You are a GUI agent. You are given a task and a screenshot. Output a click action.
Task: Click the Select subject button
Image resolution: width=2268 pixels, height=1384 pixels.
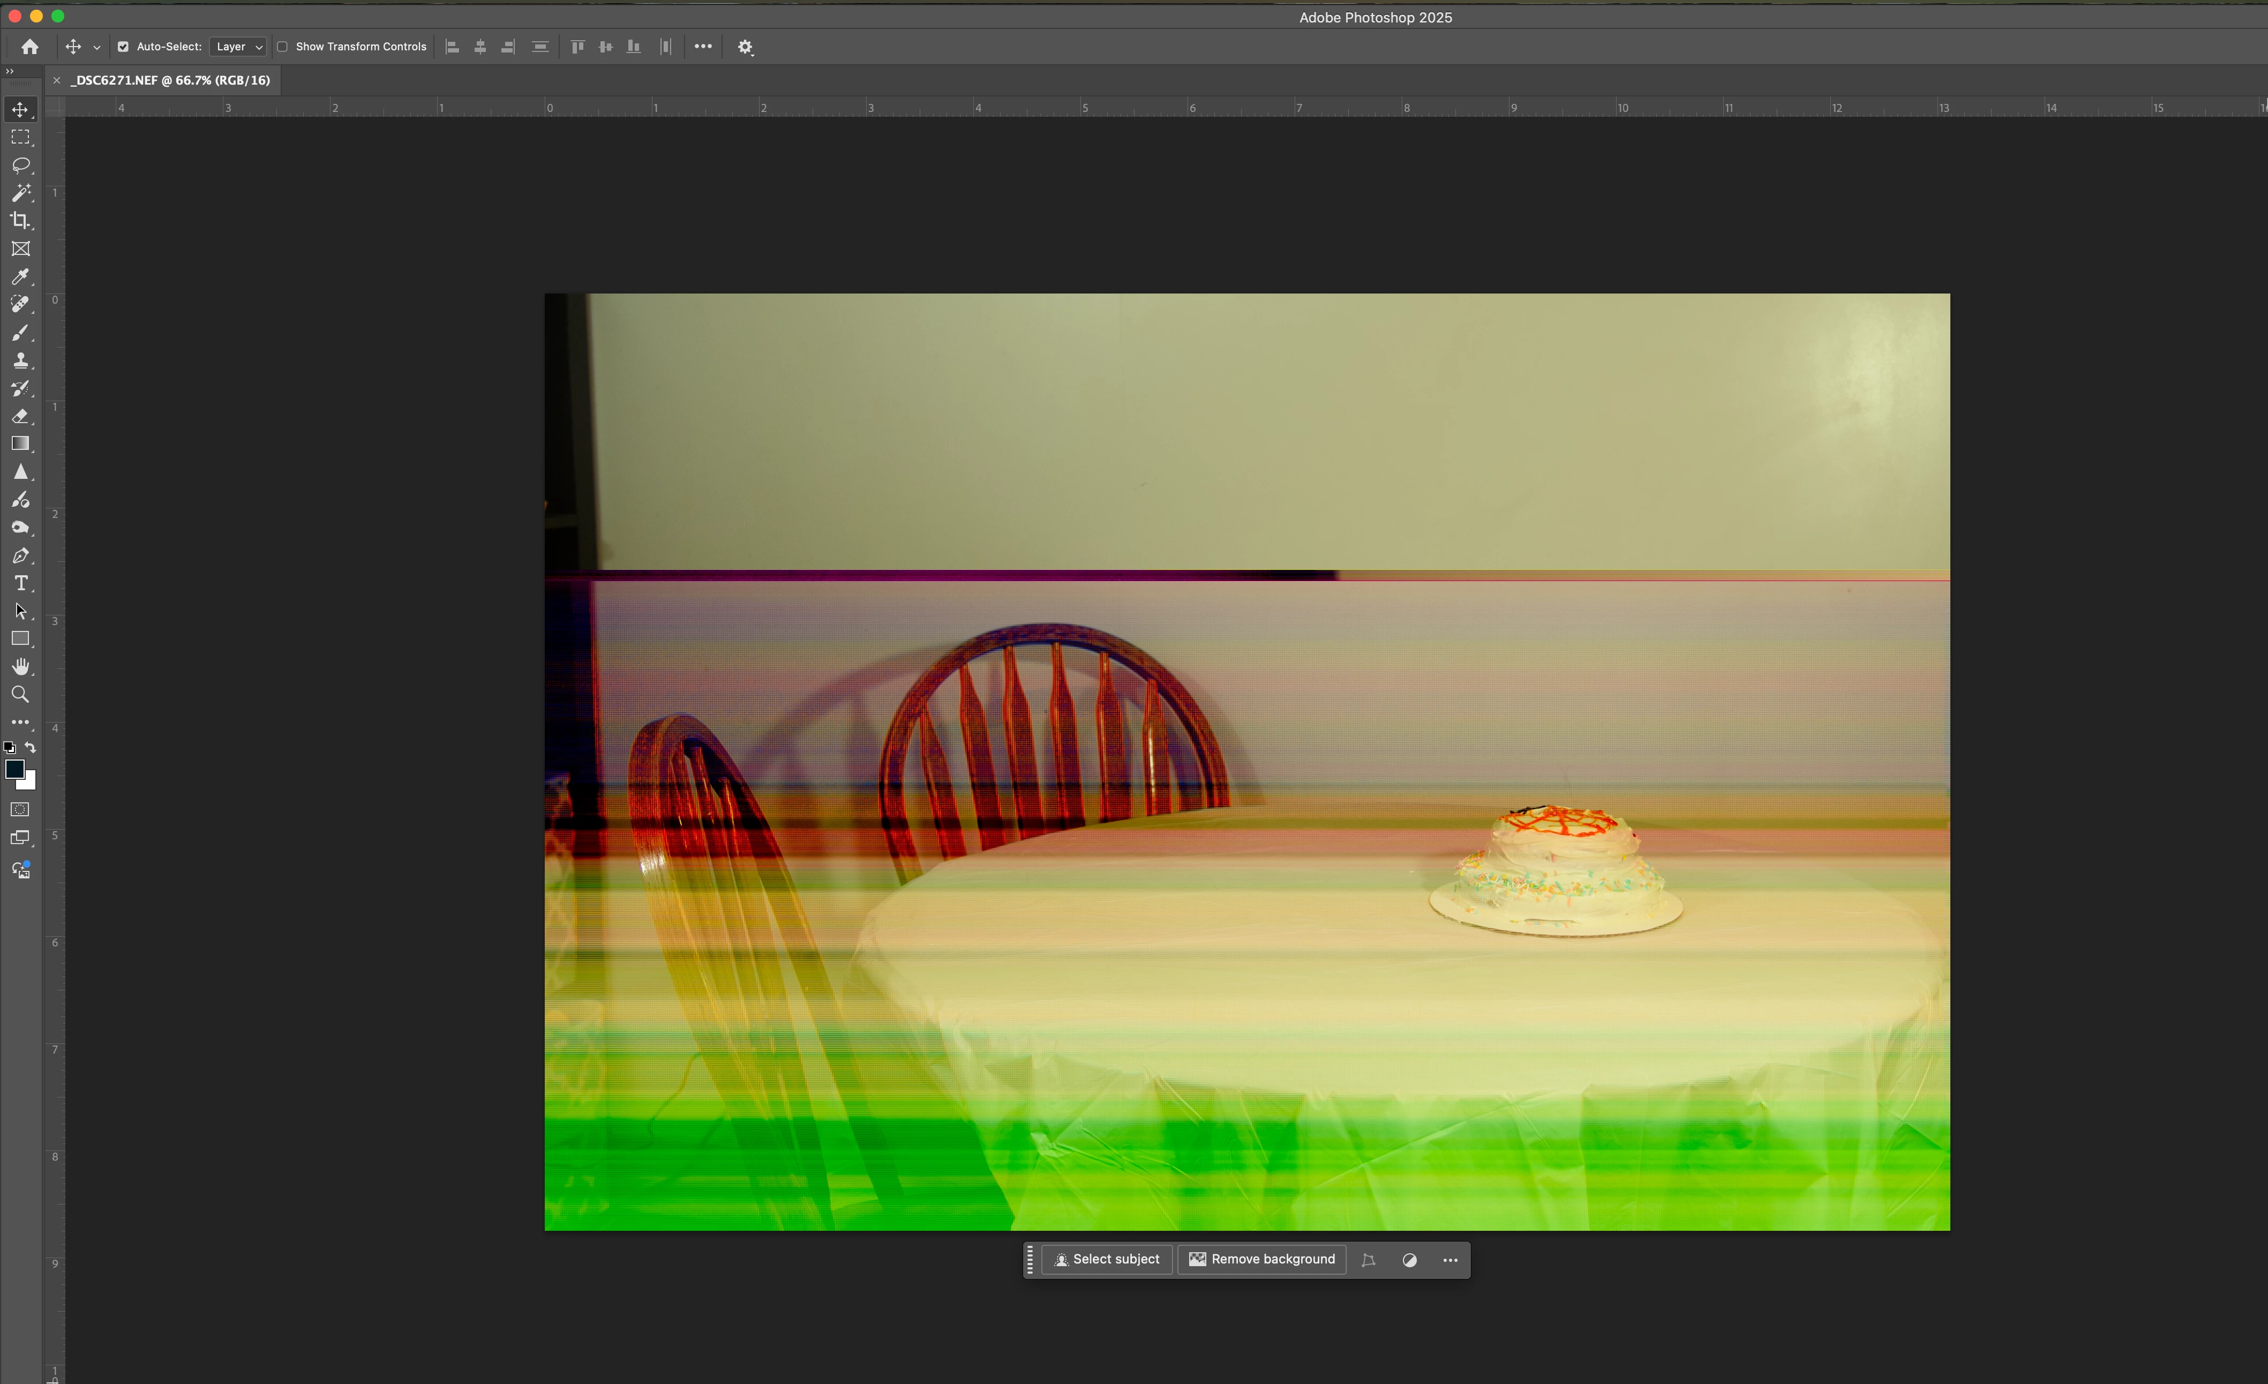coord(1106,1260)
